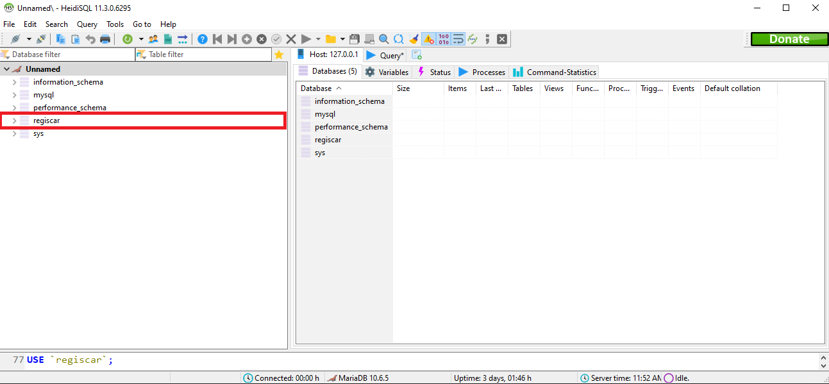Switch to the Status tab

[434, 72]
